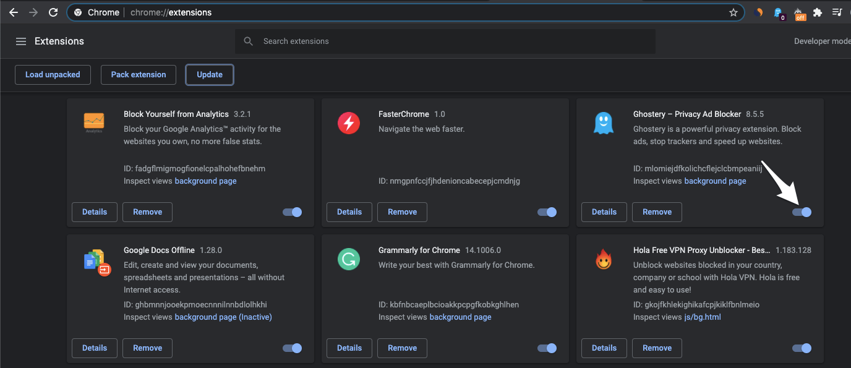Click the Load unpacked button
Image resolution: width=851 pixels, height=368 pixels.
click(53, 75)
